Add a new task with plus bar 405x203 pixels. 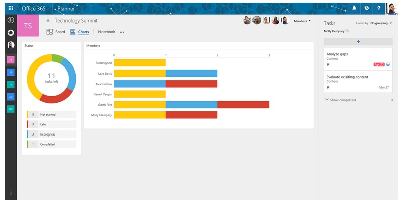tap(358, 42)
